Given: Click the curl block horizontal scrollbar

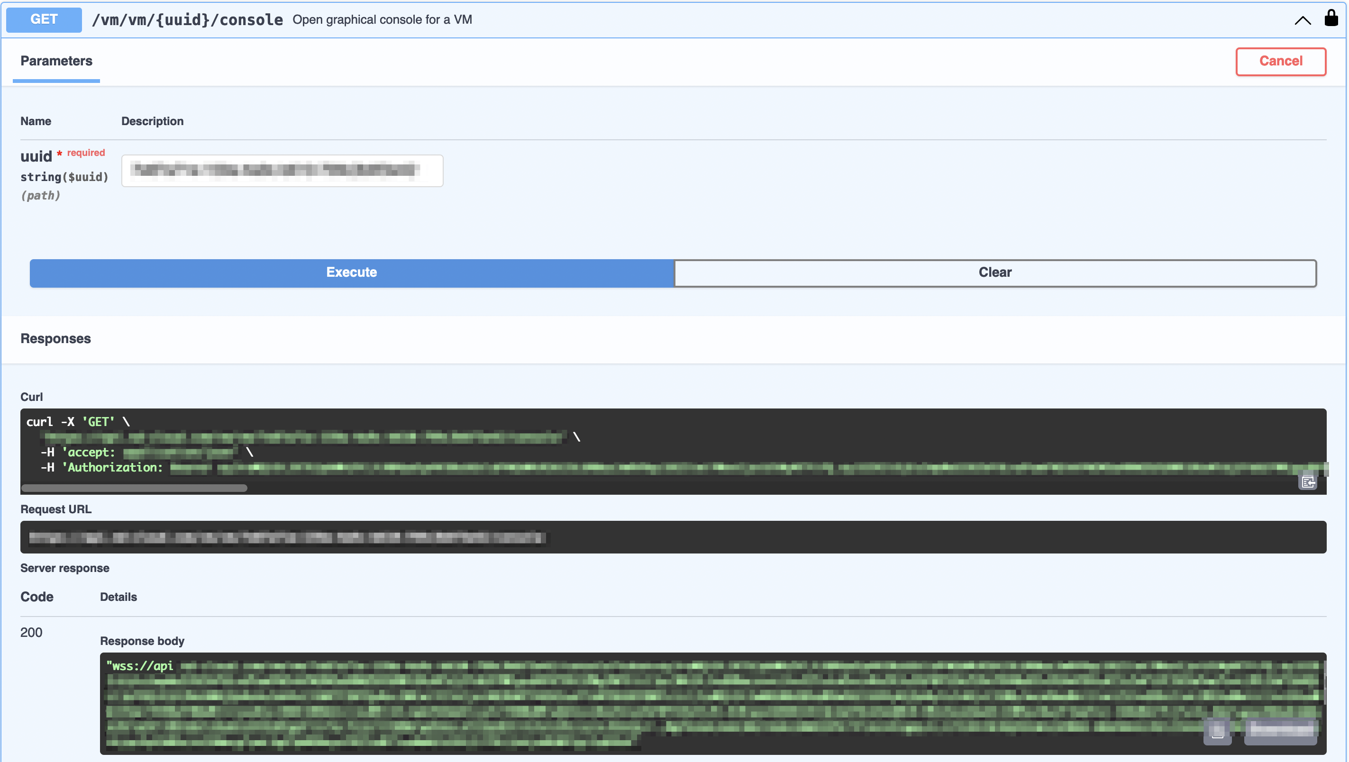Looking at the screenshot, I should [134, 488].
